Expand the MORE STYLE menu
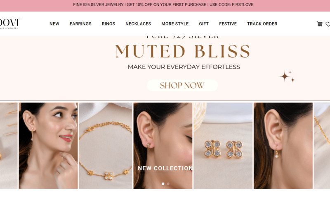 point(175,24)
